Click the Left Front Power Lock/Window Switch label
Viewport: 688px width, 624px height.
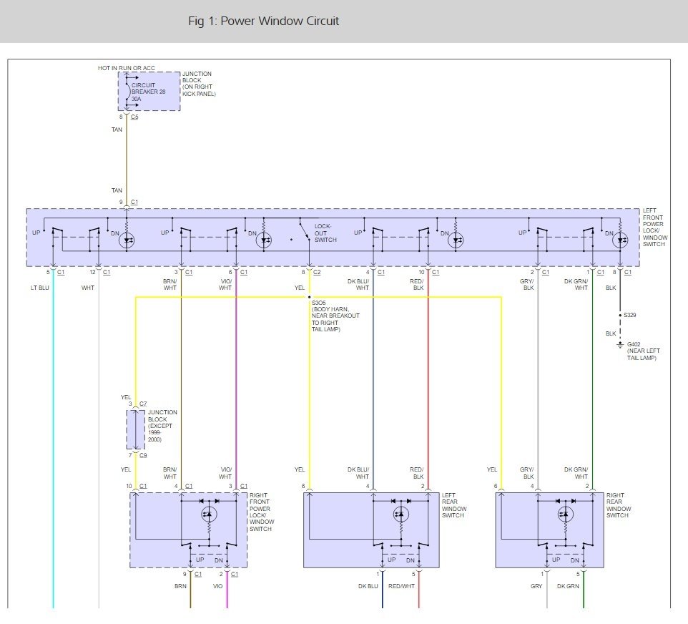coord(654,228)
